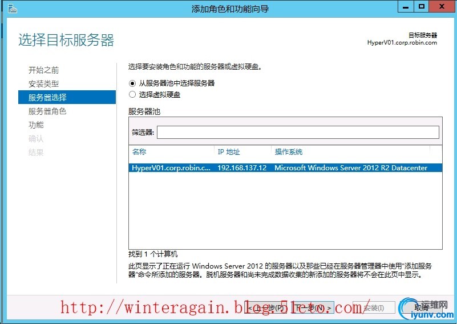Choose the select virtual hard disk option

click(x=132, y=95)
